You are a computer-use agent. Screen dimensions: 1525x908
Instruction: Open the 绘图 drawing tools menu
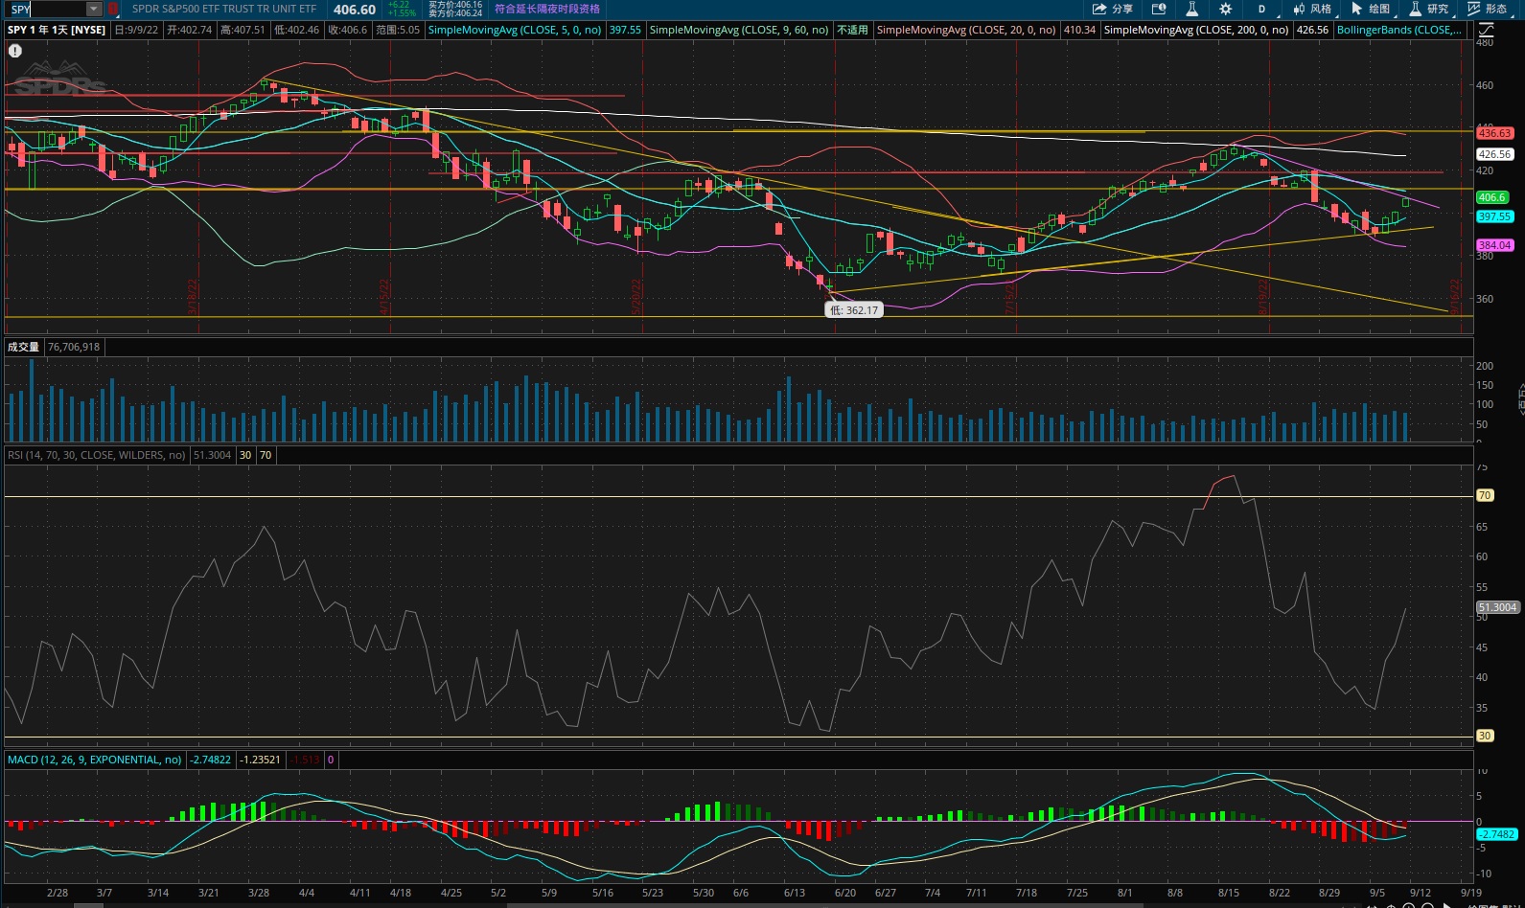(1371, 9)
